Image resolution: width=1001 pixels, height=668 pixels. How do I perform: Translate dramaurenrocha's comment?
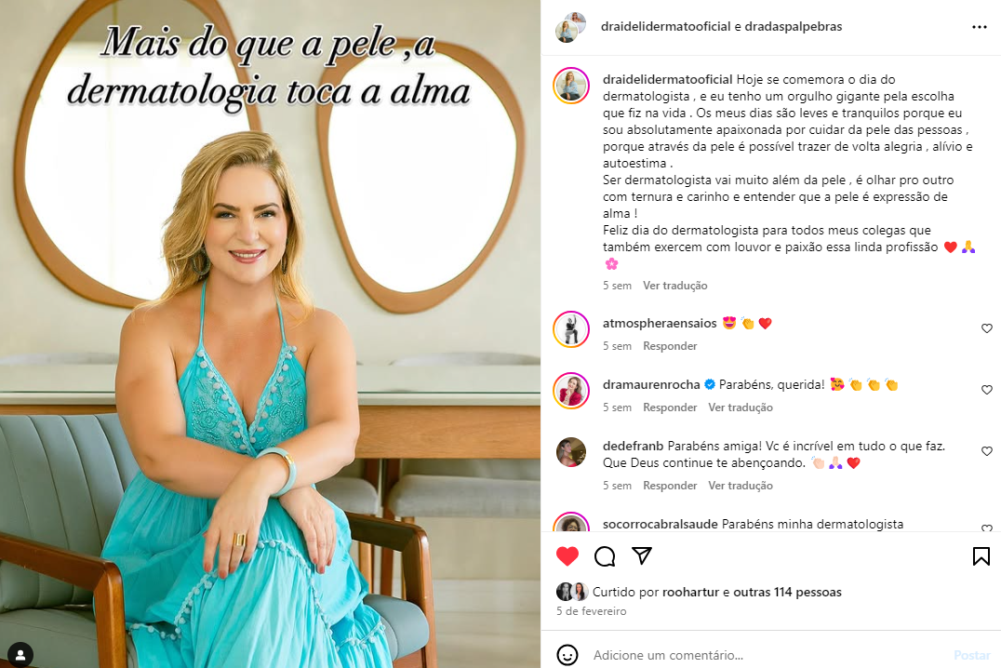click(740, 407)
